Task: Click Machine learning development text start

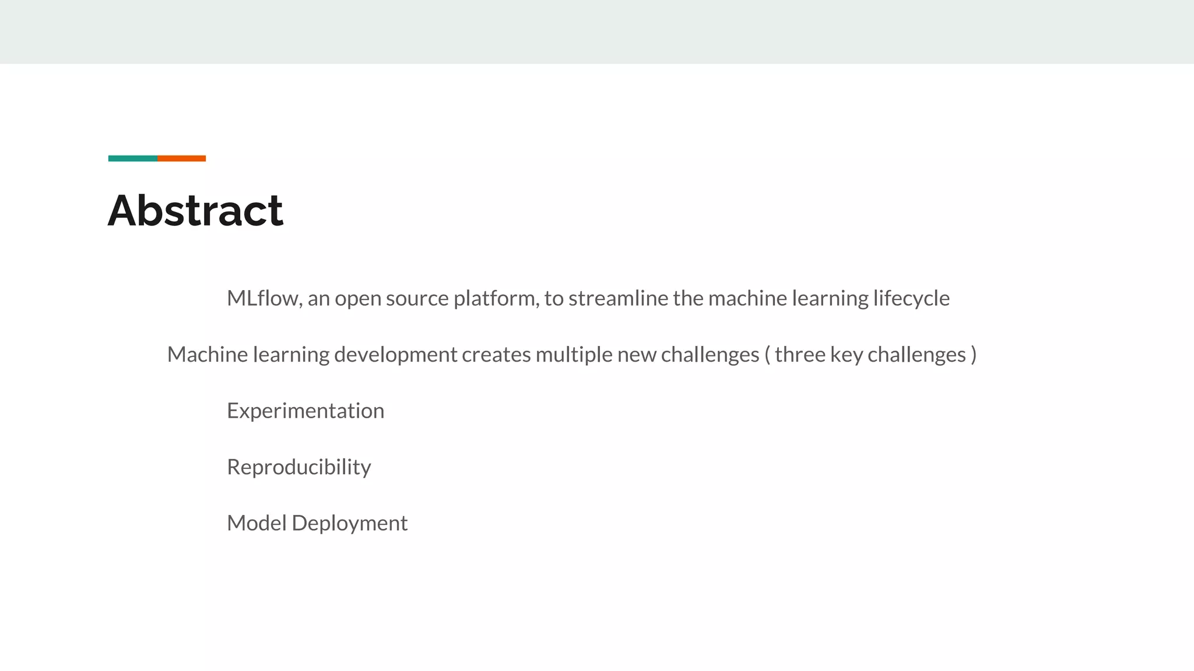Action: (x=312, y=355)
